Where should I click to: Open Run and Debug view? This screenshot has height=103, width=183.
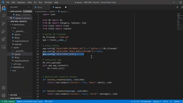click(x=3, y=31)
